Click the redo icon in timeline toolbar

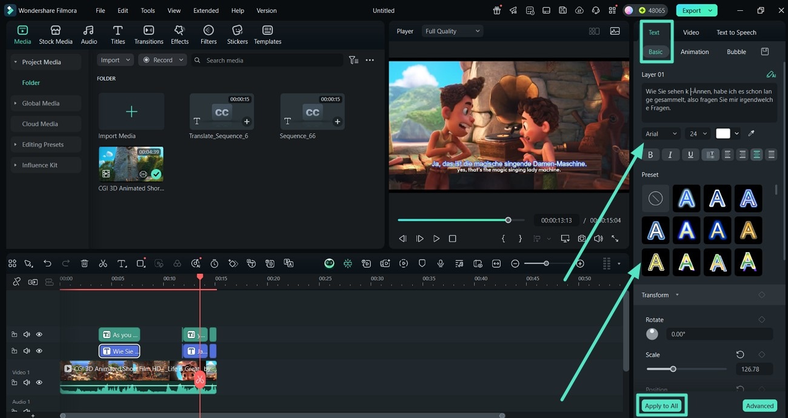click(66, 264)
